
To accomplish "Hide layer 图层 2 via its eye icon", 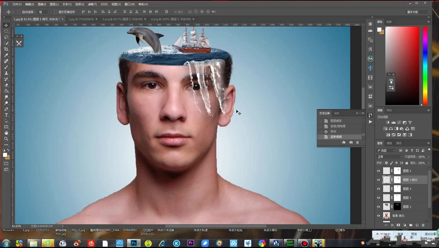I will point(379,207).
